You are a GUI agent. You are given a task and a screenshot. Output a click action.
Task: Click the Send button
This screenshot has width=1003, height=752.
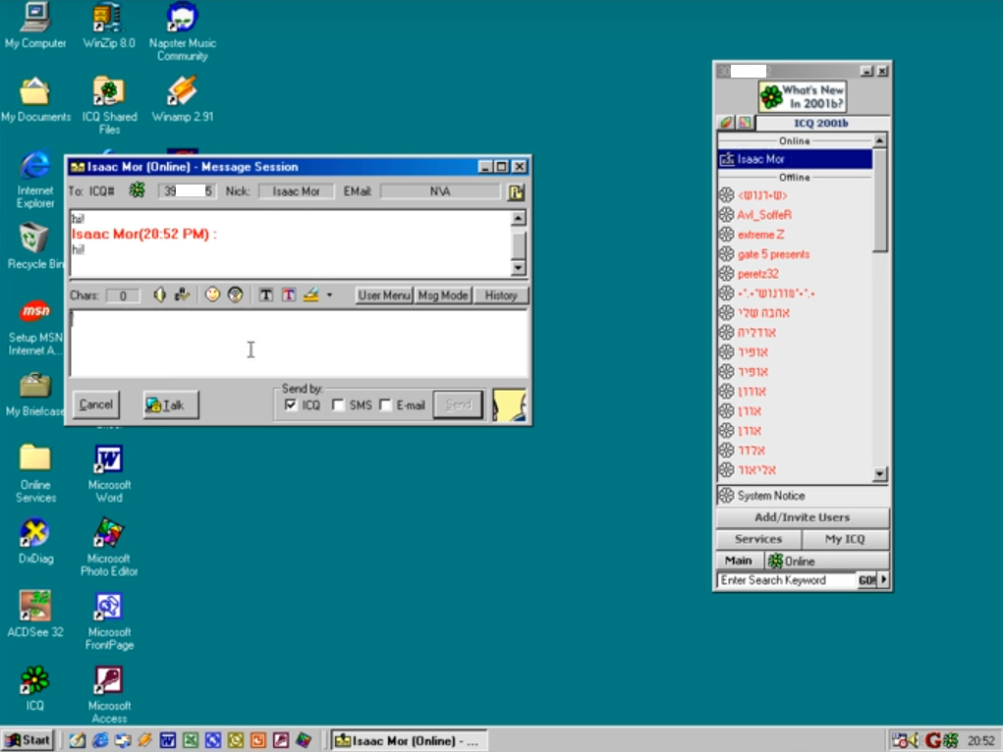point(458,404)
